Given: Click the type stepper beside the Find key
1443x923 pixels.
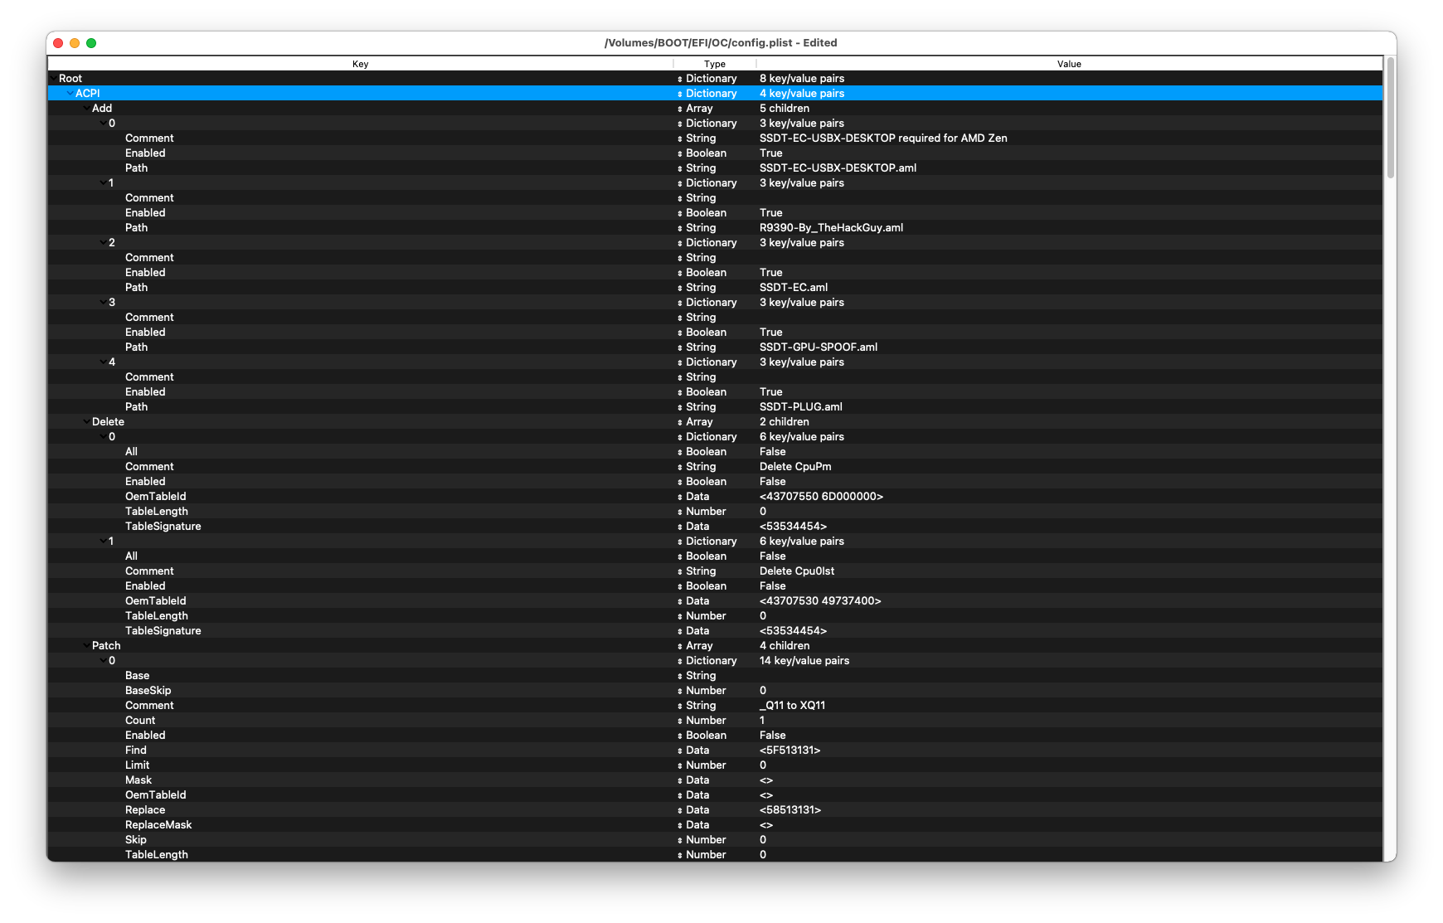Looking at the screenshot, I should tap(680, 751).
